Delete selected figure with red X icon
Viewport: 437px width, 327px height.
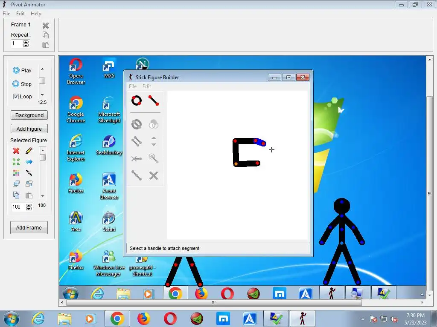coord(16,151)
